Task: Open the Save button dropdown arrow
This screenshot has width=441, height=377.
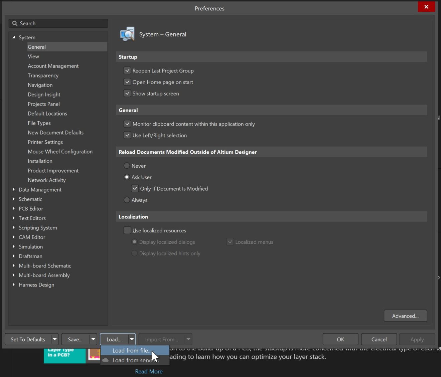Action: point(93,339)
